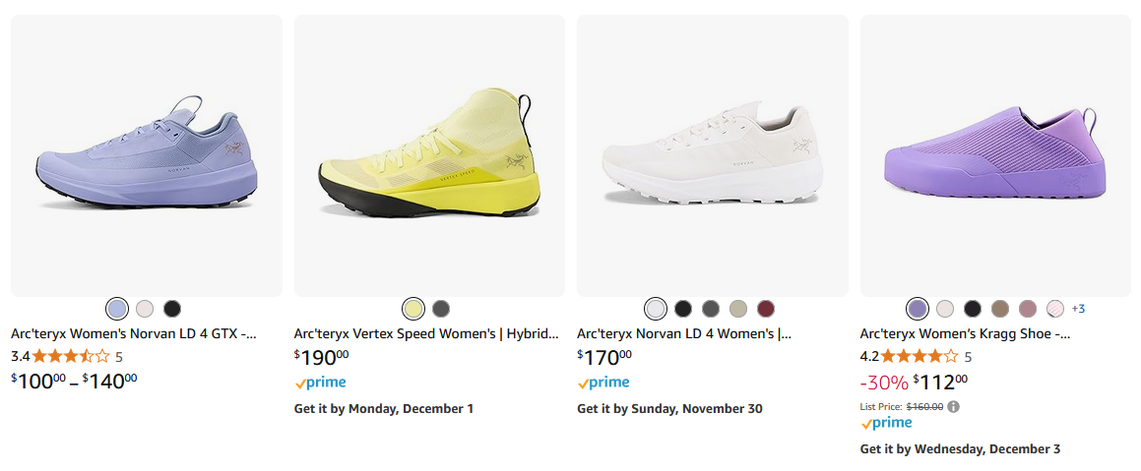The height and width of the screenshot is (471, 1141).
Task: Open the Arc'teryx Women's Kragg Shoe title link
Action: pos(965,334)
